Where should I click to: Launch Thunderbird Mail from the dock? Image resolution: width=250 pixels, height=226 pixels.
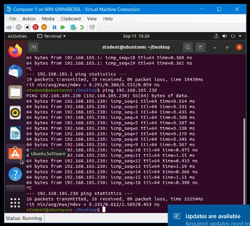point(15,72)
